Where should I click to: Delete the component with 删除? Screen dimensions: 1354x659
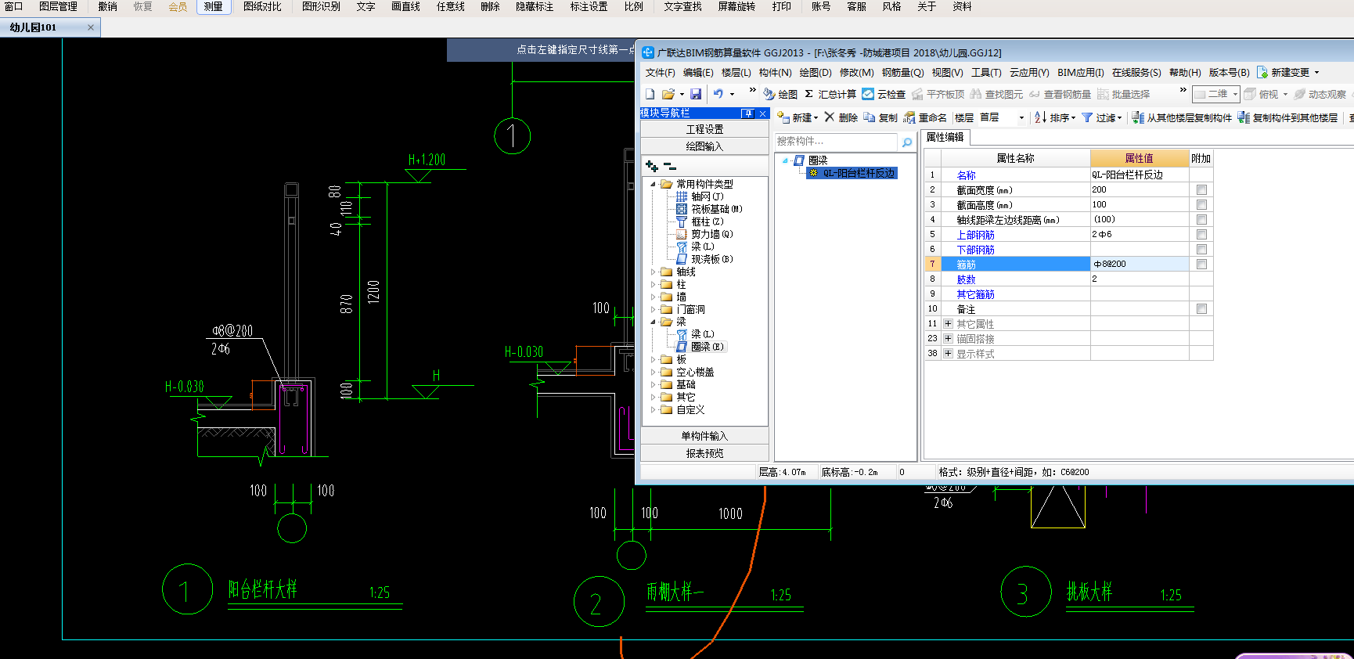841,117
